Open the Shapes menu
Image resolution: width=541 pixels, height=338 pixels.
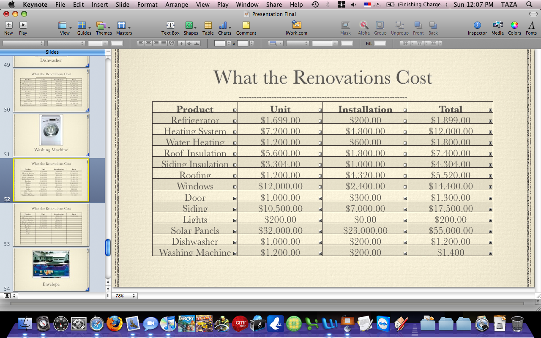coord(191,28)
